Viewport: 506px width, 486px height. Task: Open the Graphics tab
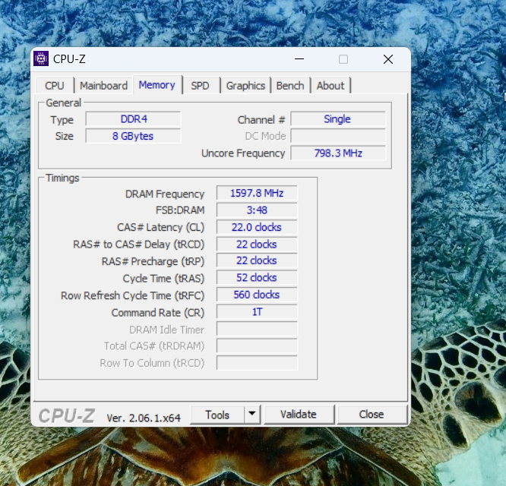tap(245, 86)
